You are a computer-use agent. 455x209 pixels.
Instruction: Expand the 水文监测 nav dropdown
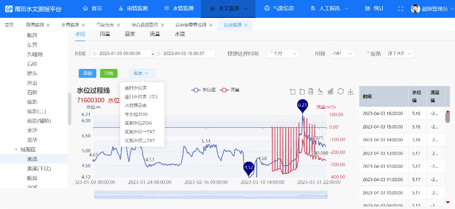coord(229,9)
